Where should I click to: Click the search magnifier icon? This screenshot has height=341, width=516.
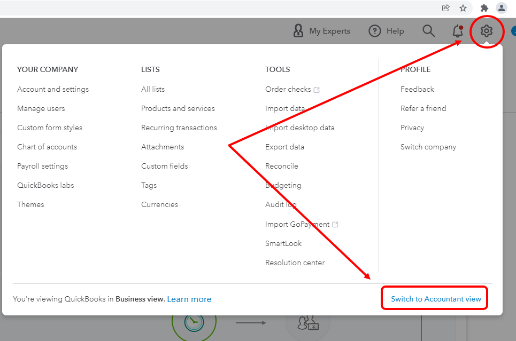coord(429,31)
